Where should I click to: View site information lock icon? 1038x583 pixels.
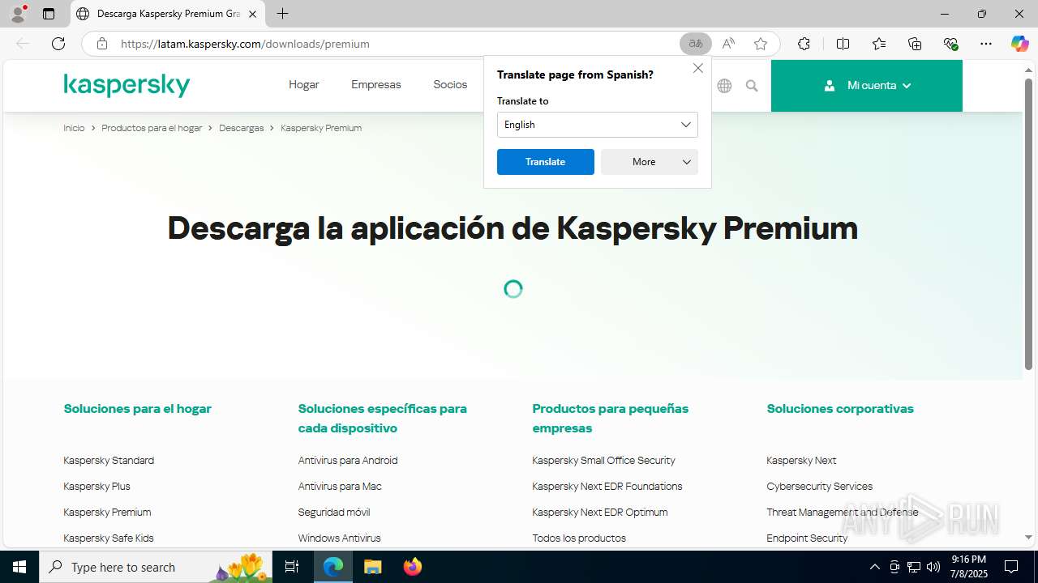click(102, 44)
